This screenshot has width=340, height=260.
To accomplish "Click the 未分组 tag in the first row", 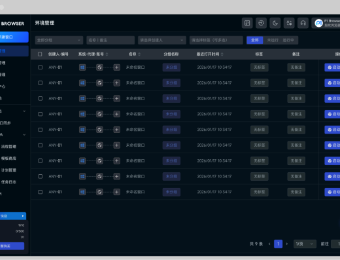I will [x=171, y=67].
